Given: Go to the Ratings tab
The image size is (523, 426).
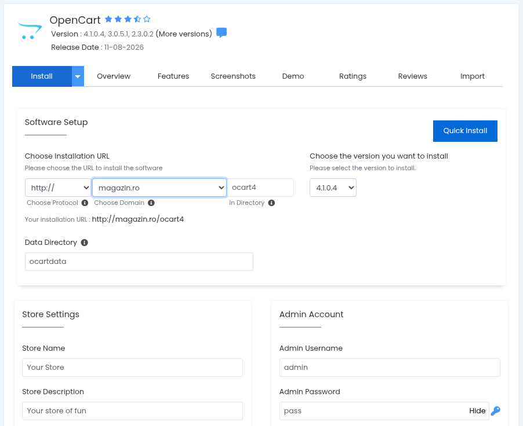Looking at the screenshot, I should (353, 76).
